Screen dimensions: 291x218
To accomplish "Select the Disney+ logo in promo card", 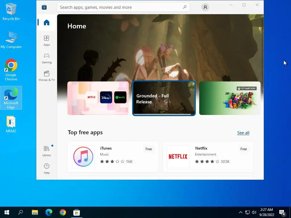I will click(x=106, y=97).
